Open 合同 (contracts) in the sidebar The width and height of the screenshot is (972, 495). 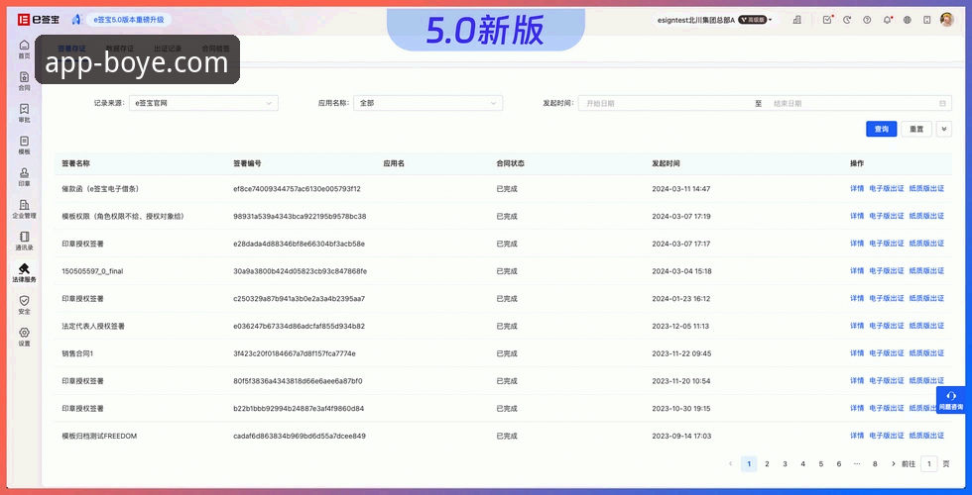pyautogui.click(x=24, y=80)
